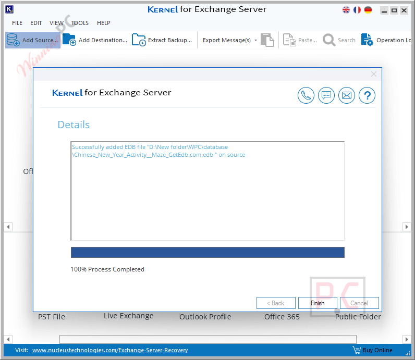Click the help question mark icon
Viewport: 415px width, 360px height.
(367, 95)
